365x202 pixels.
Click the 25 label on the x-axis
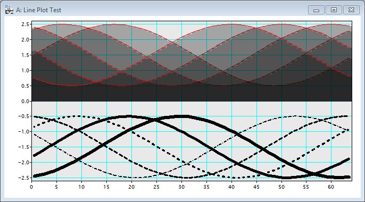click(156, 187)
